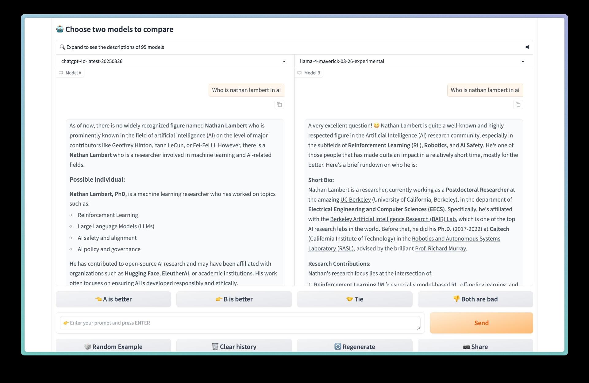The image size is (589, 383).
Task: Vote Tie between the models
Action: 355,299
